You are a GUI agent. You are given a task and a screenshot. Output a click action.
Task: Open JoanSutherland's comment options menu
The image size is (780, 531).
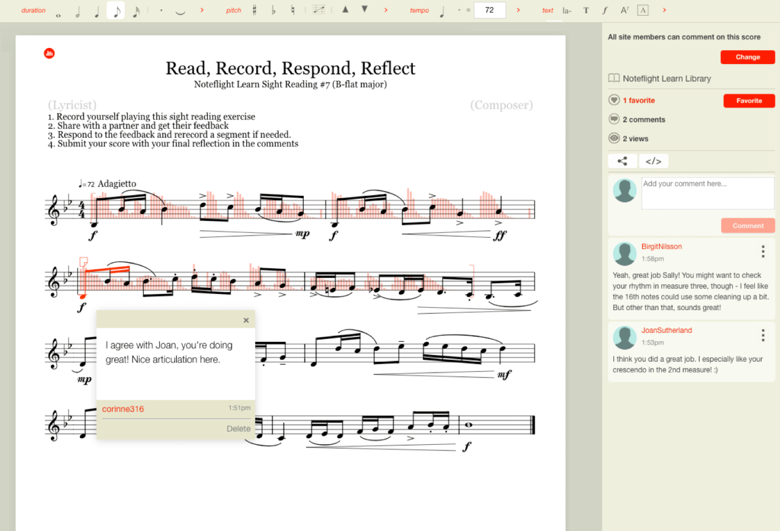tap(763, 335)
